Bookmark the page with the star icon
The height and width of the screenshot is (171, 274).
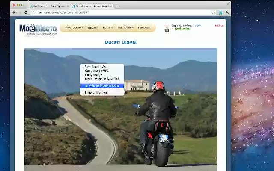point(214,12)
